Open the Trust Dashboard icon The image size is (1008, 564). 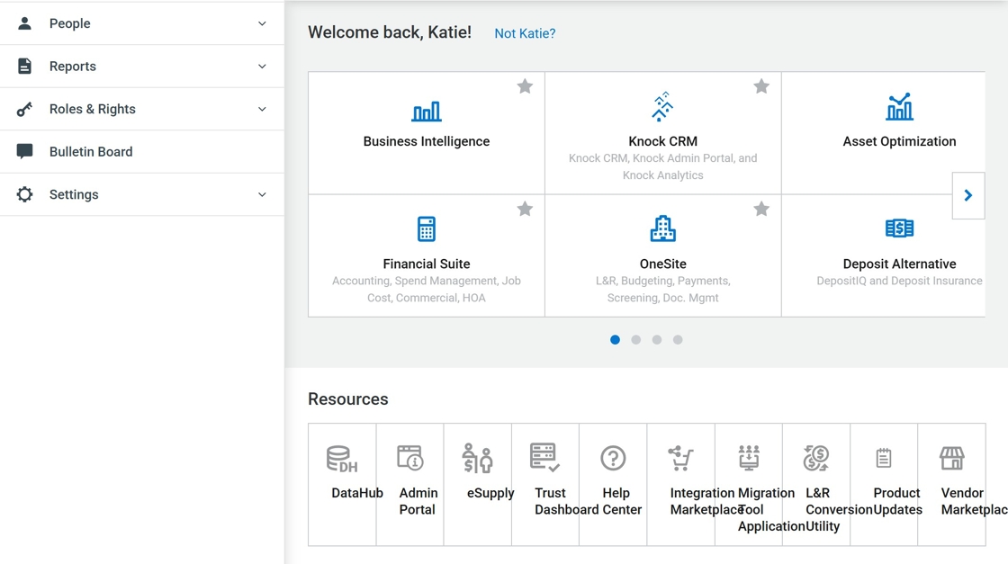(544, 457)
